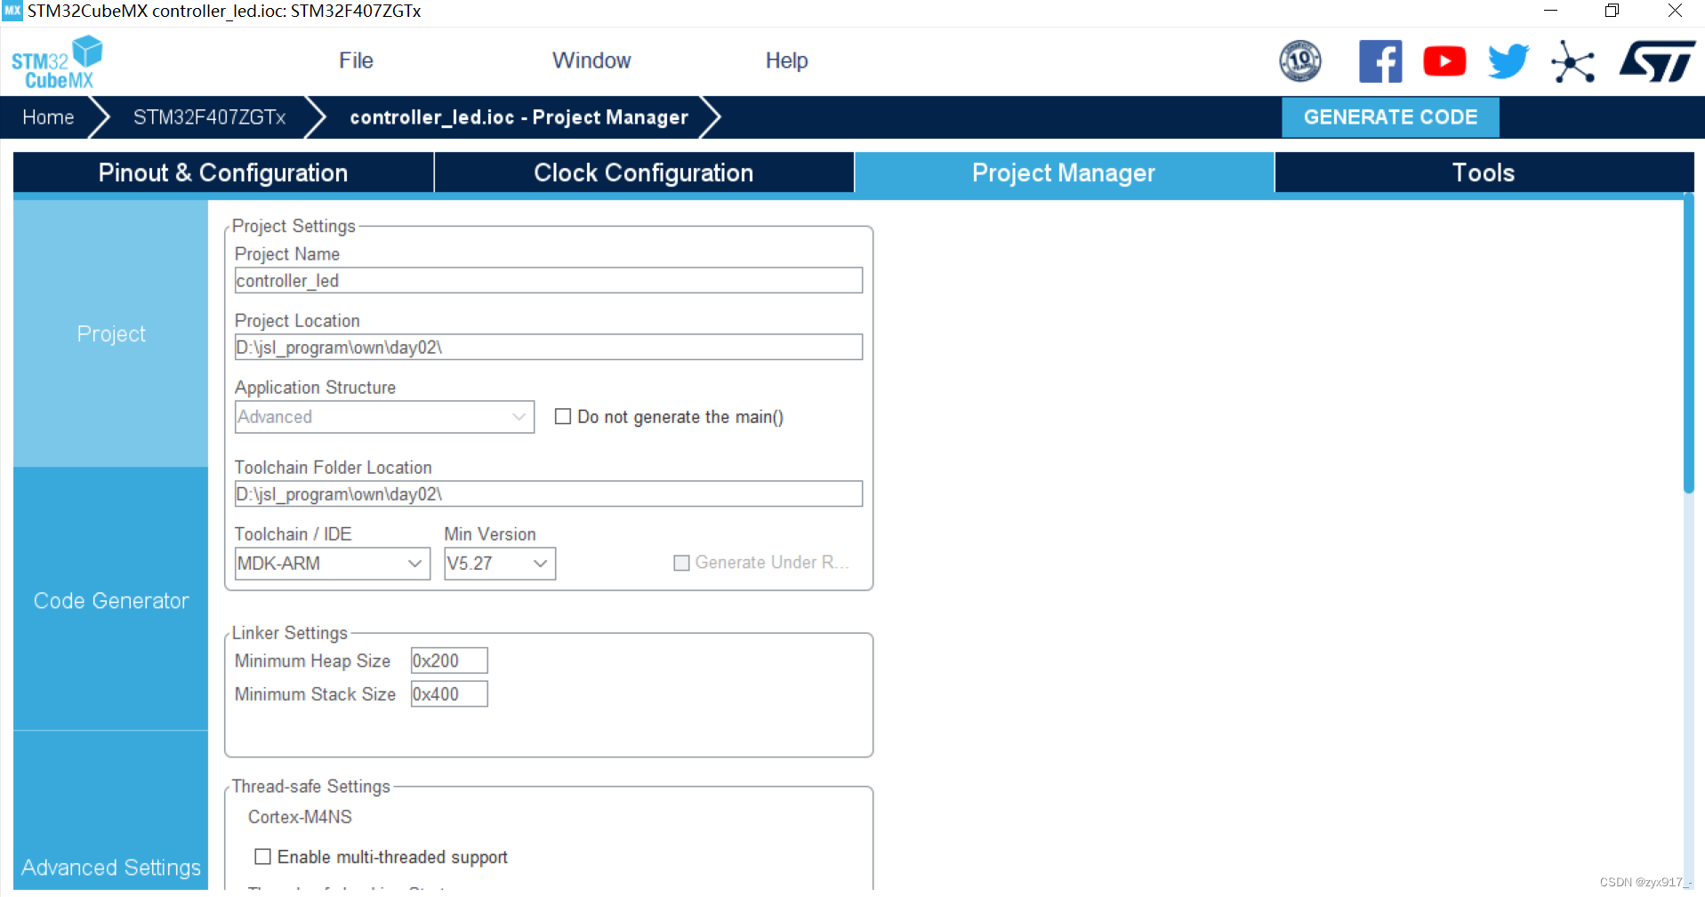Open the Help menu

click(786, 60)
